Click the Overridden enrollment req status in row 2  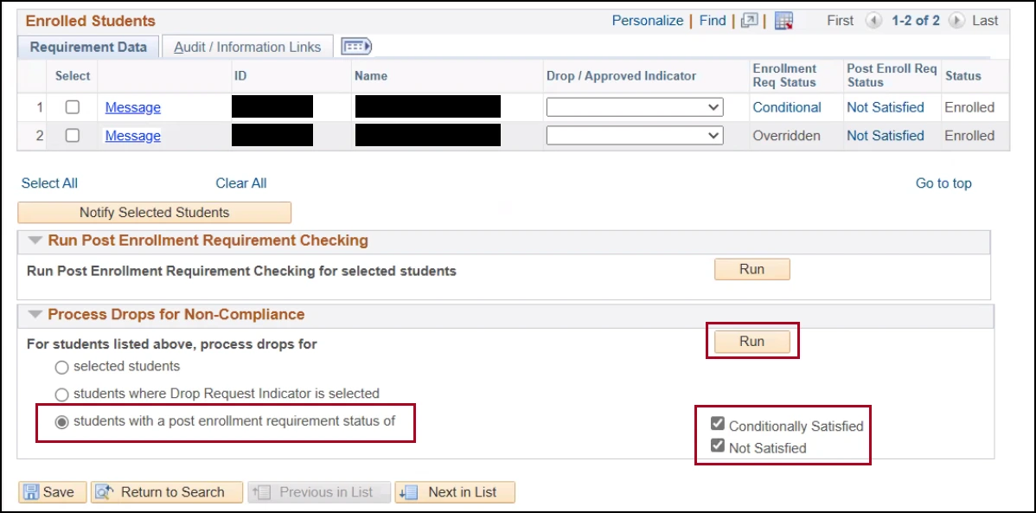tap(787, 136)
